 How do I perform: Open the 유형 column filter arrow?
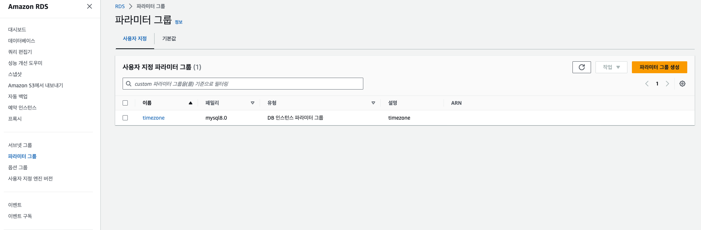click(373, 103)
